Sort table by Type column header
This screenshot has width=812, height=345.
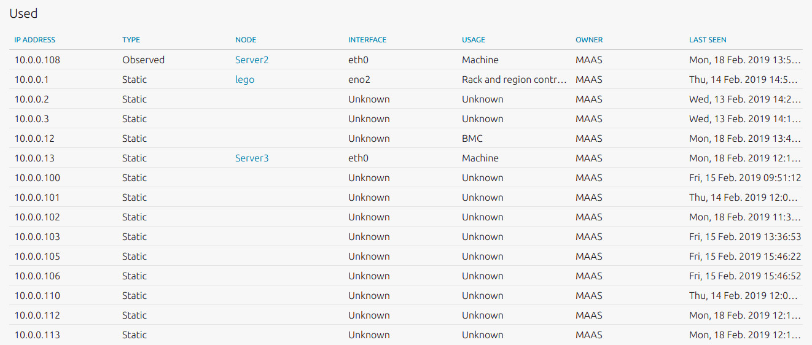coord(131,40)
